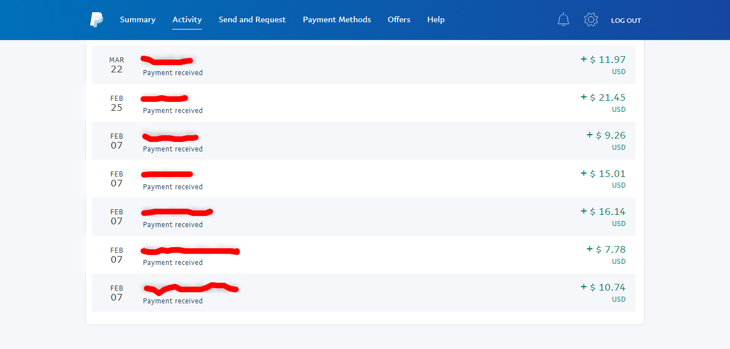Image resolution: width=730 pixels, height=349 pixels.
Task: Go to the Summary tab
Action: [x=138, y=19]
